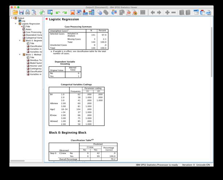Click the blue overlapping circles toolbar icon

[x=99, y=12]
